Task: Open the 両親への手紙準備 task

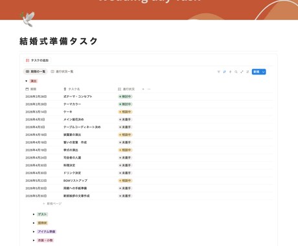Action: (75, 188)
